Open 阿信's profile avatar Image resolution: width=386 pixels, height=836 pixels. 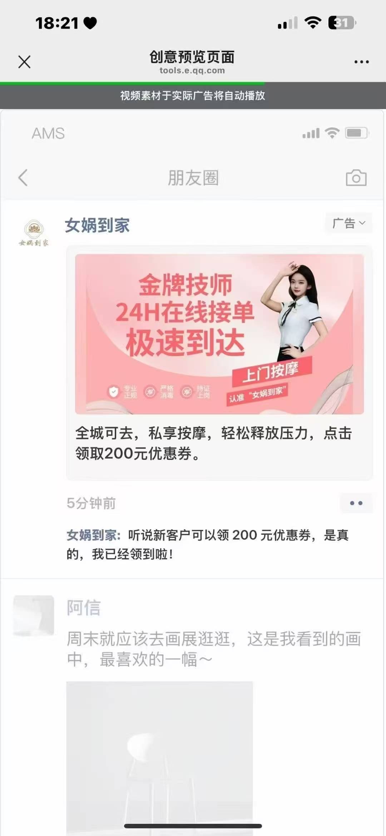coord(34,616)
